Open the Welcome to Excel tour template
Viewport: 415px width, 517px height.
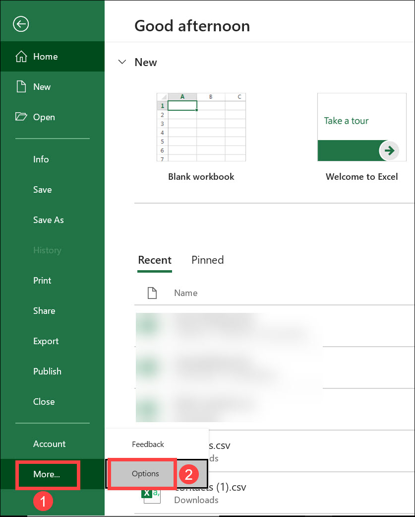point(361,127)
